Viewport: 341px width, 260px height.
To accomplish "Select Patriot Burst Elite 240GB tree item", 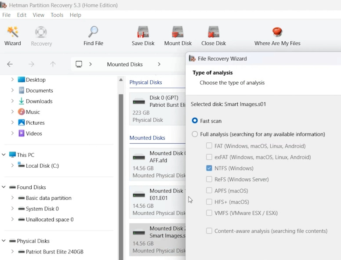I will pyautogui.click(x=54, y=252).
